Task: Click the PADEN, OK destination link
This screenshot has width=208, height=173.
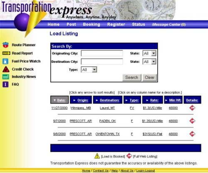Action: click(107, 121)
